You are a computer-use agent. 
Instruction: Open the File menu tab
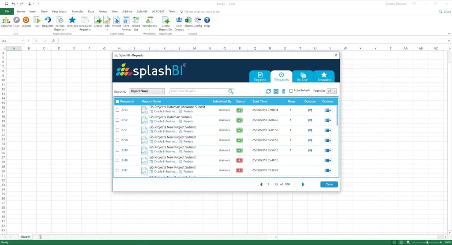pyautogui.click(x=7, y=11)
